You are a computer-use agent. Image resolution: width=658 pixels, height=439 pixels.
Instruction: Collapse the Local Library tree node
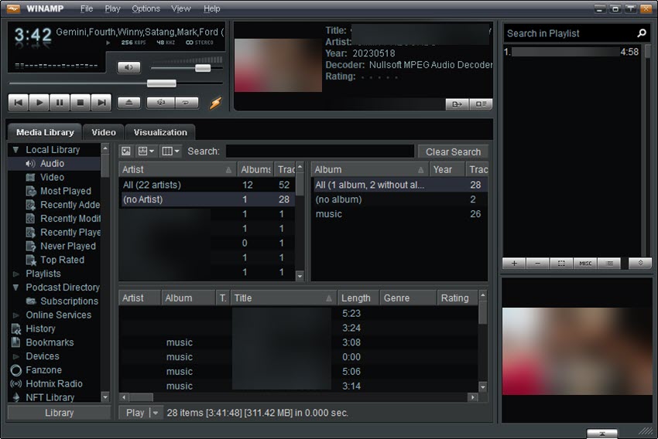click(x=15, y=149)
